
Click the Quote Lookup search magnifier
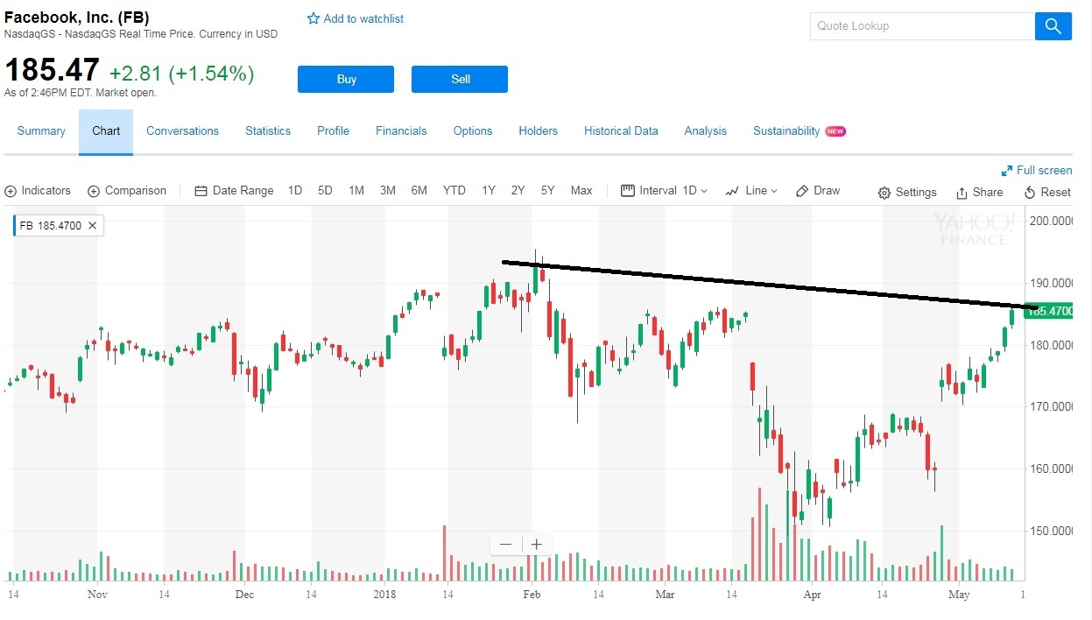[x=1053, y=26]
